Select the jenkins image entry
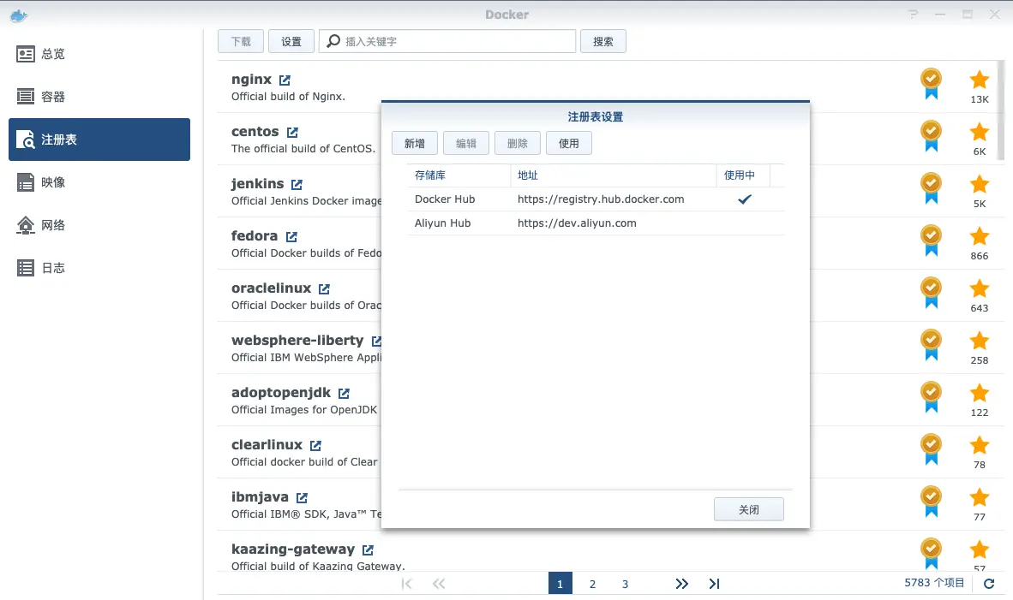1013x600 pixels. (x=608, y=192)
